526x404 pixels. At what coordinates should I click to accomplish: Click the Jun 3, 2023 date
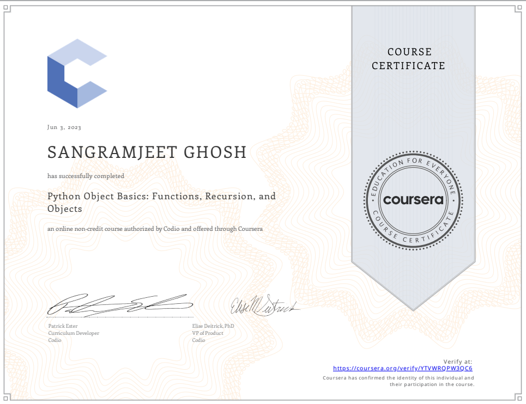(x=64, y=127)
